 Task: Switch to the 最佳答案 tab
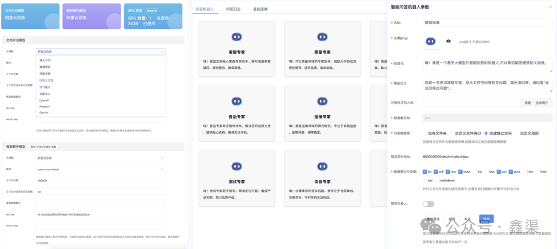pyautogui.click(x=260, y=9)
